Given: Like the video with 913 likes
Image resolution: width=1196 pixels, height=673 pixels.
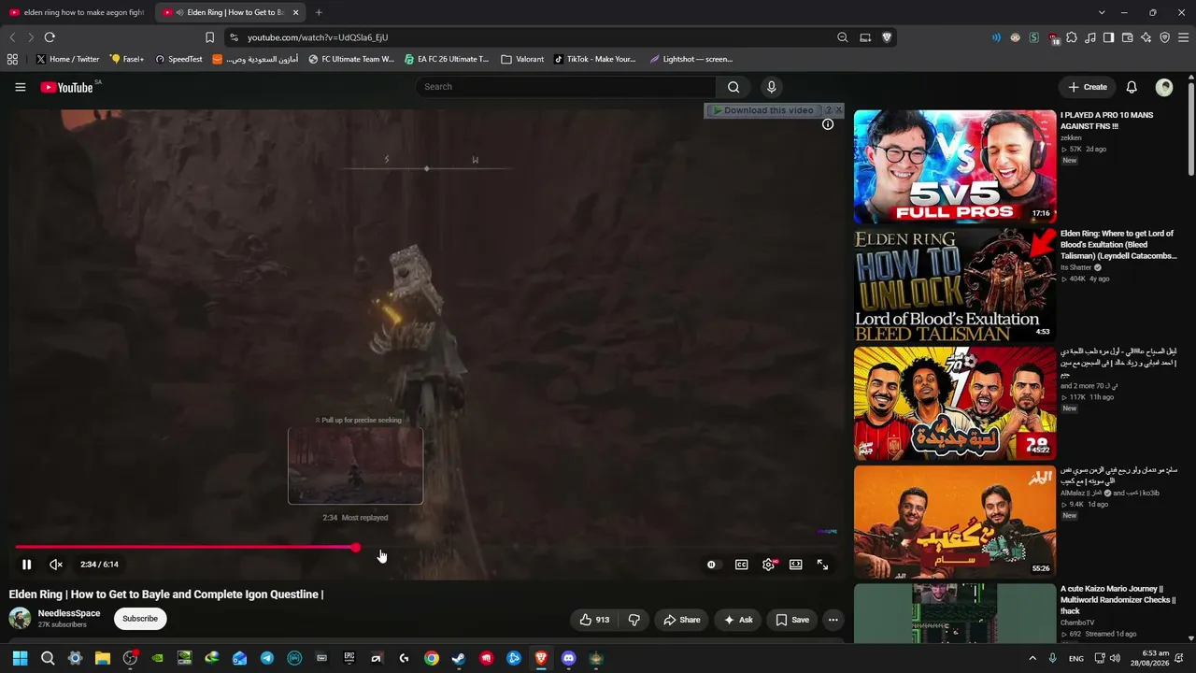Looking at the screenshot, I should (x=595, y=620).
